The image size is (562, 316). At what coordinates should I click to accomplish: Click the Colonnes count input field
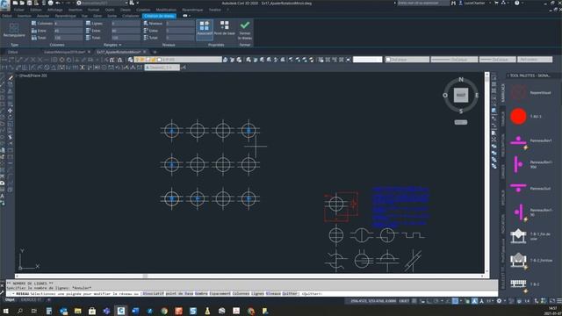(68, 24)
